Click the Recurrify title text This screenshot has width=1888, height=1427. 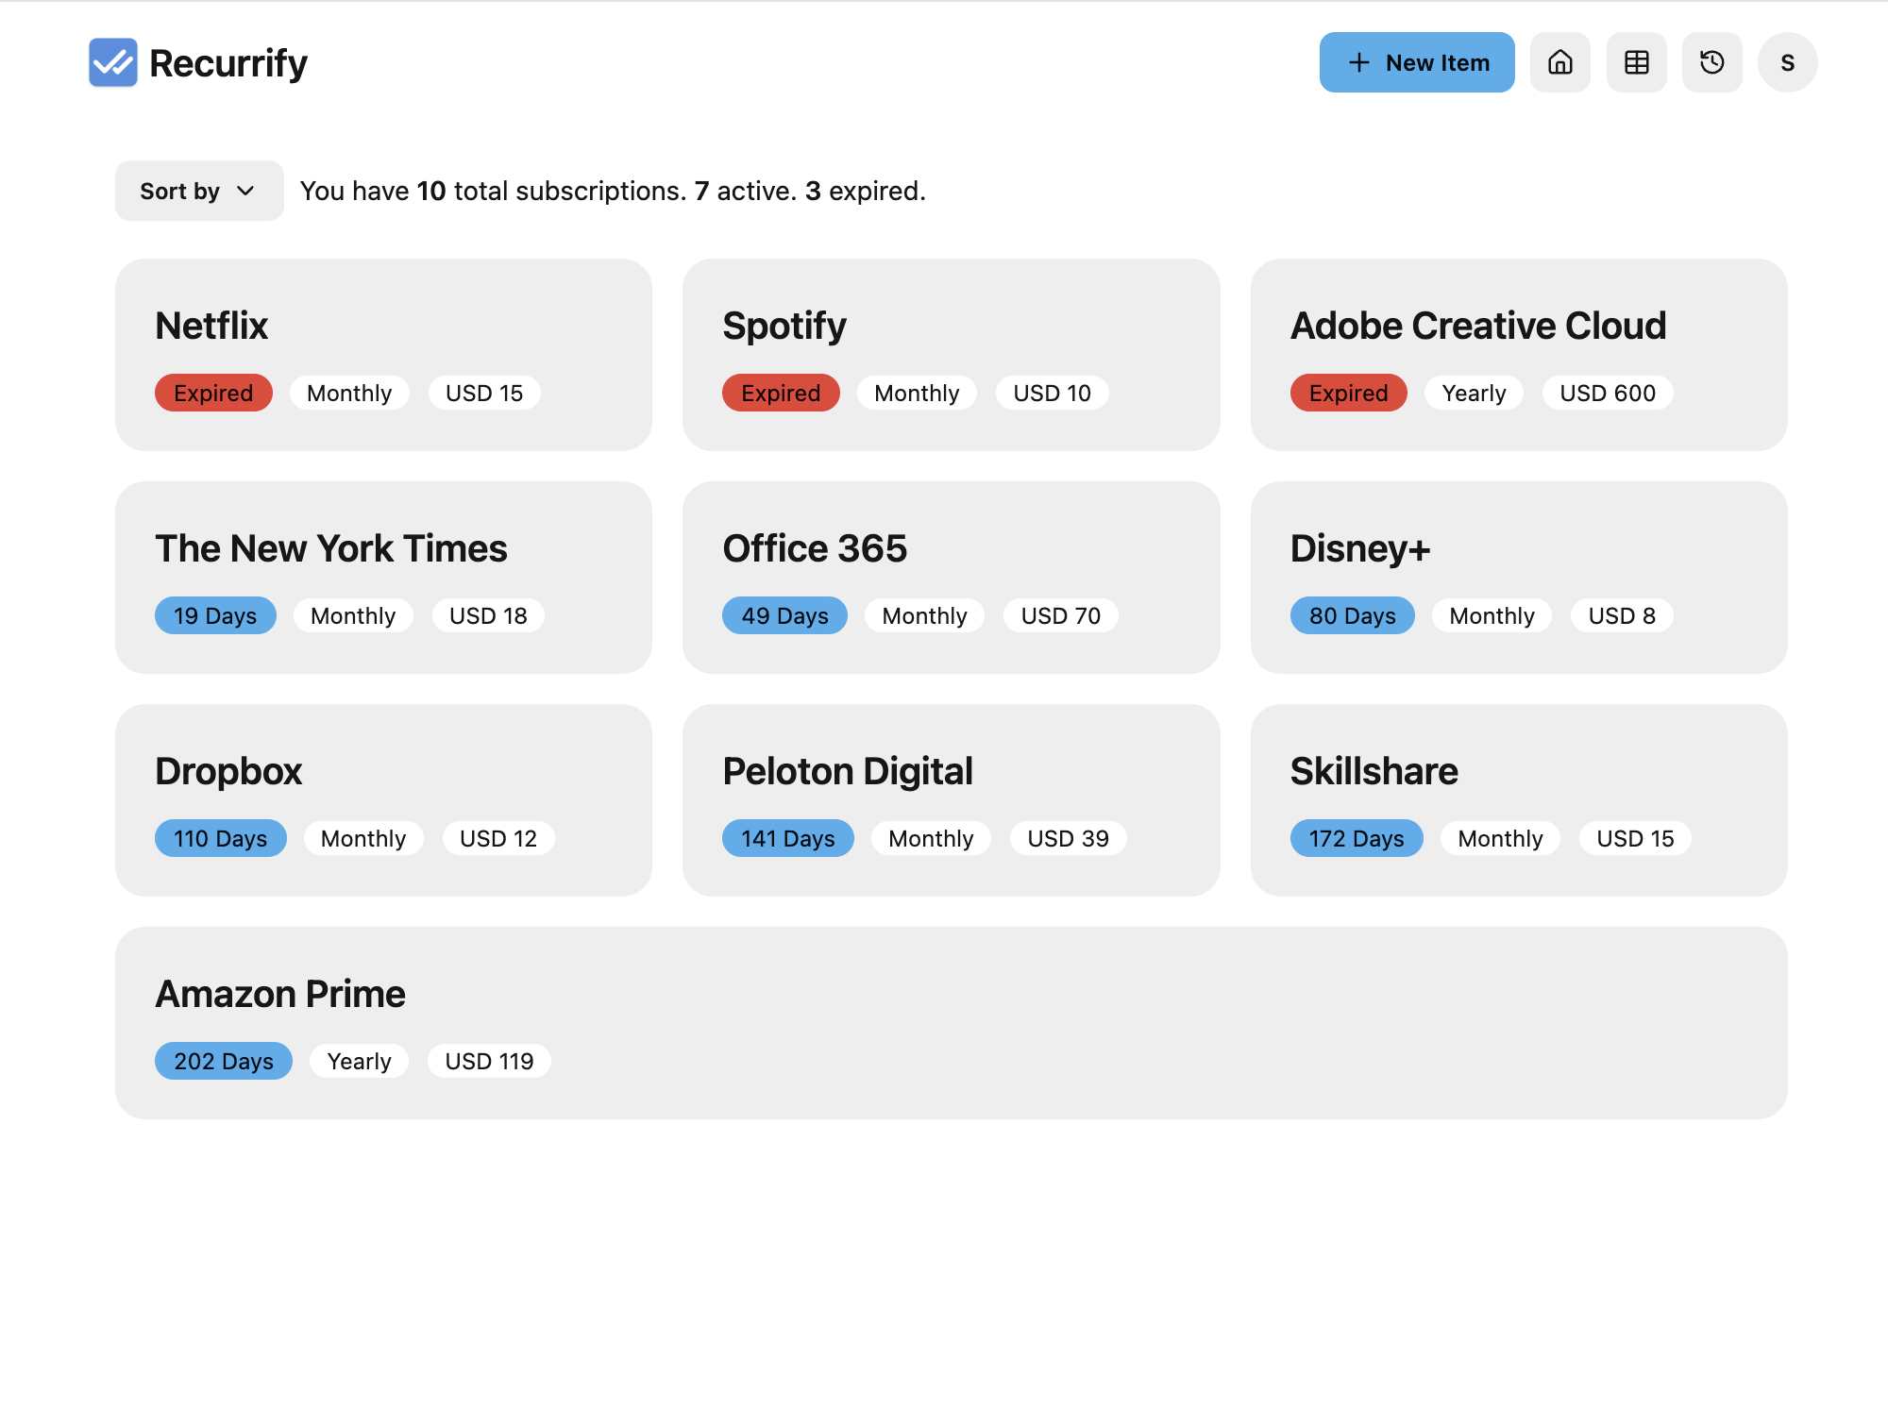coord(228,63)
